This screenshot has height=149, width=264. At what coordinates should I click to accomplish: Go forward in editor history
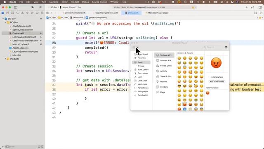pyautogui.click(x=55, y=13)
